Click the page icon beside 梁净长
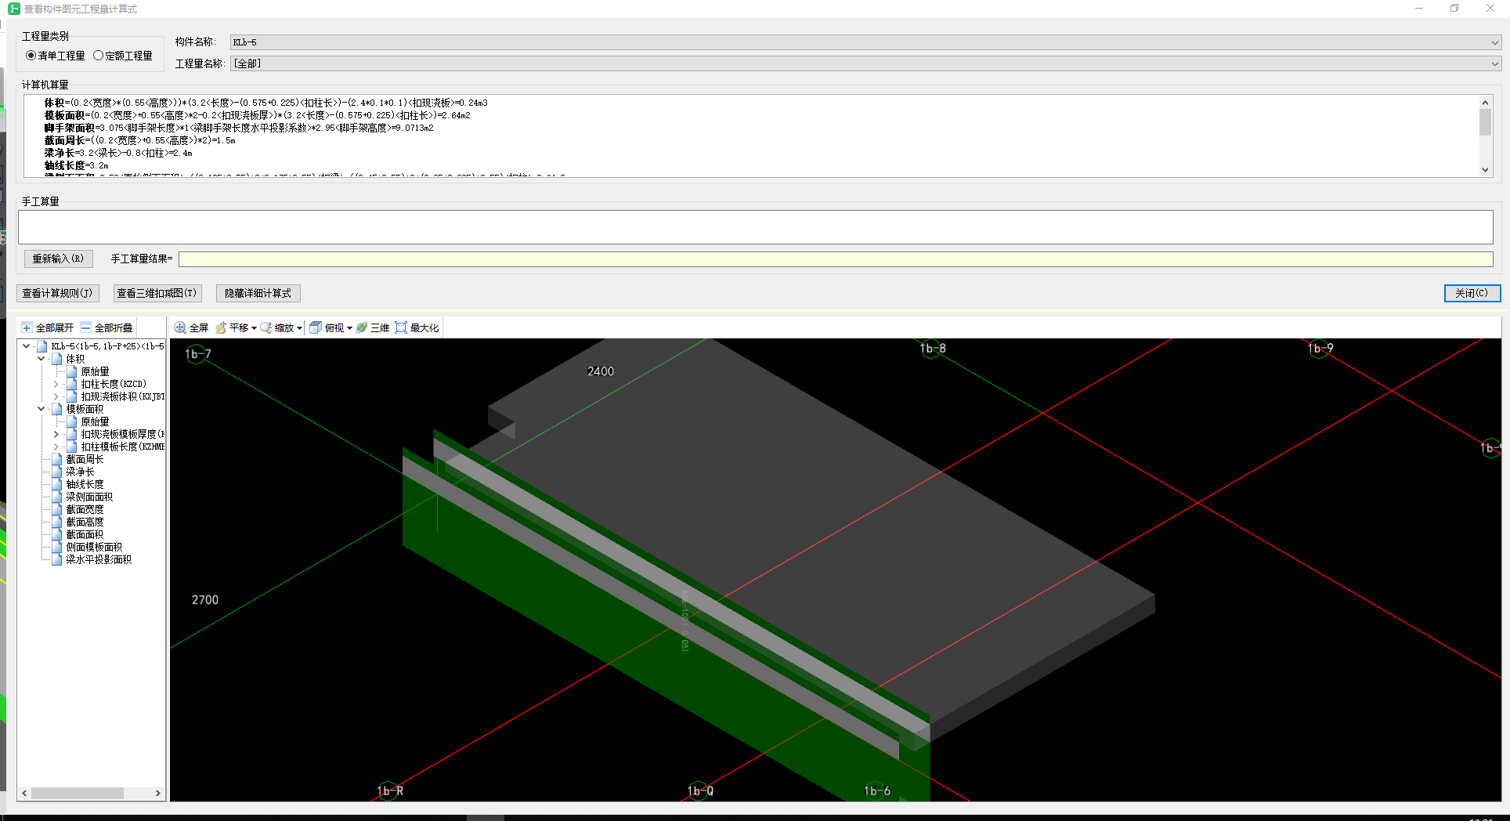The width and height of the screenshot is (1510, 821). tap(57, 472)
